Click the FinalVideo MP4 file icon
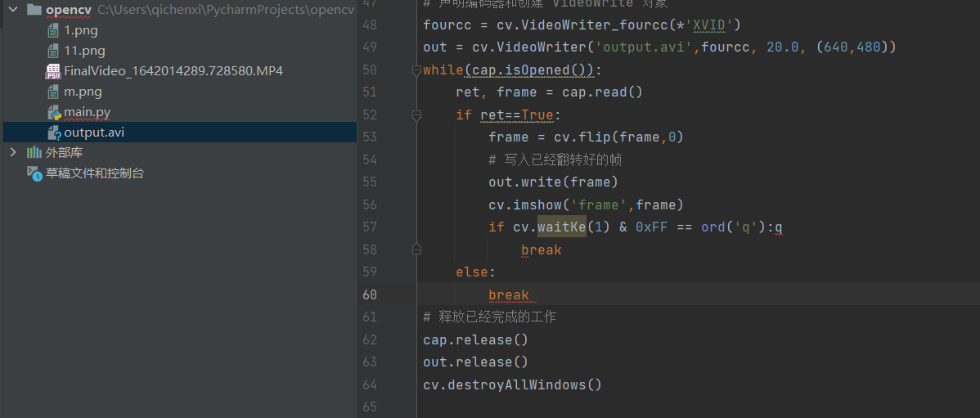Image resolution: width=980 pixels, height=418 pixels. click(x=53, y=71)
